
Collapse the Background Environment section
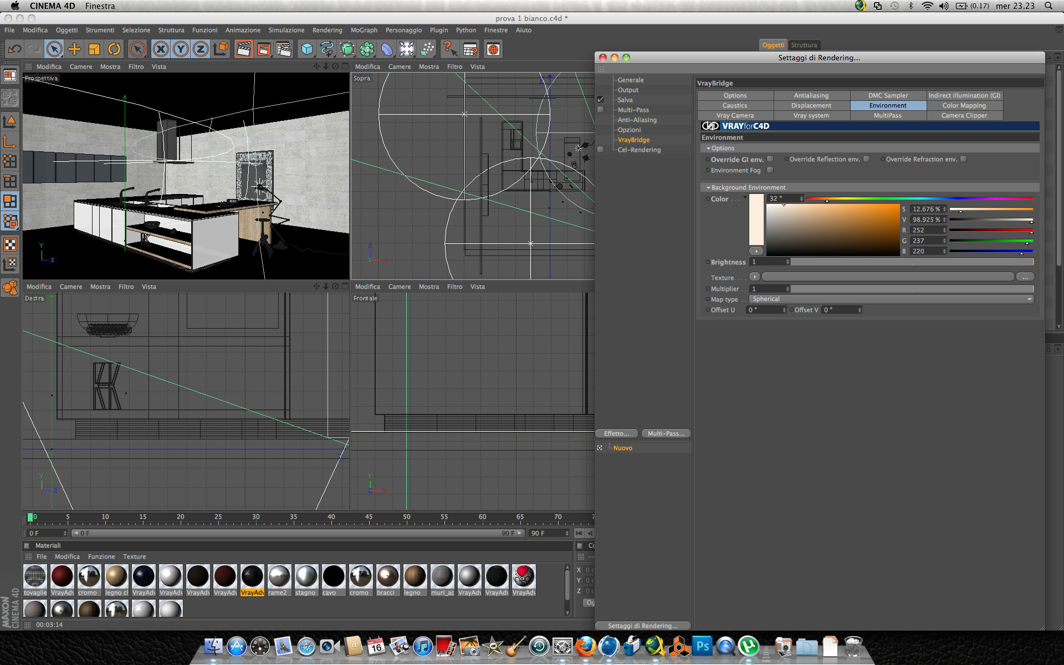[708, 188]
